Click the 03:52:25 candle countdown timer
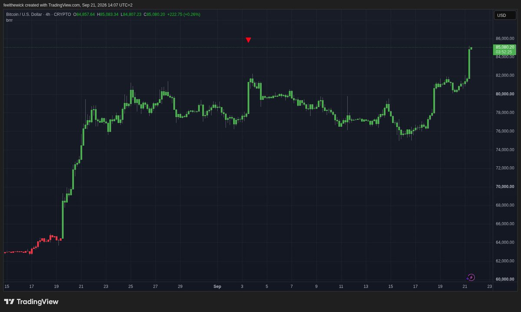The image size is (521, 312). (x=504, y=52)
